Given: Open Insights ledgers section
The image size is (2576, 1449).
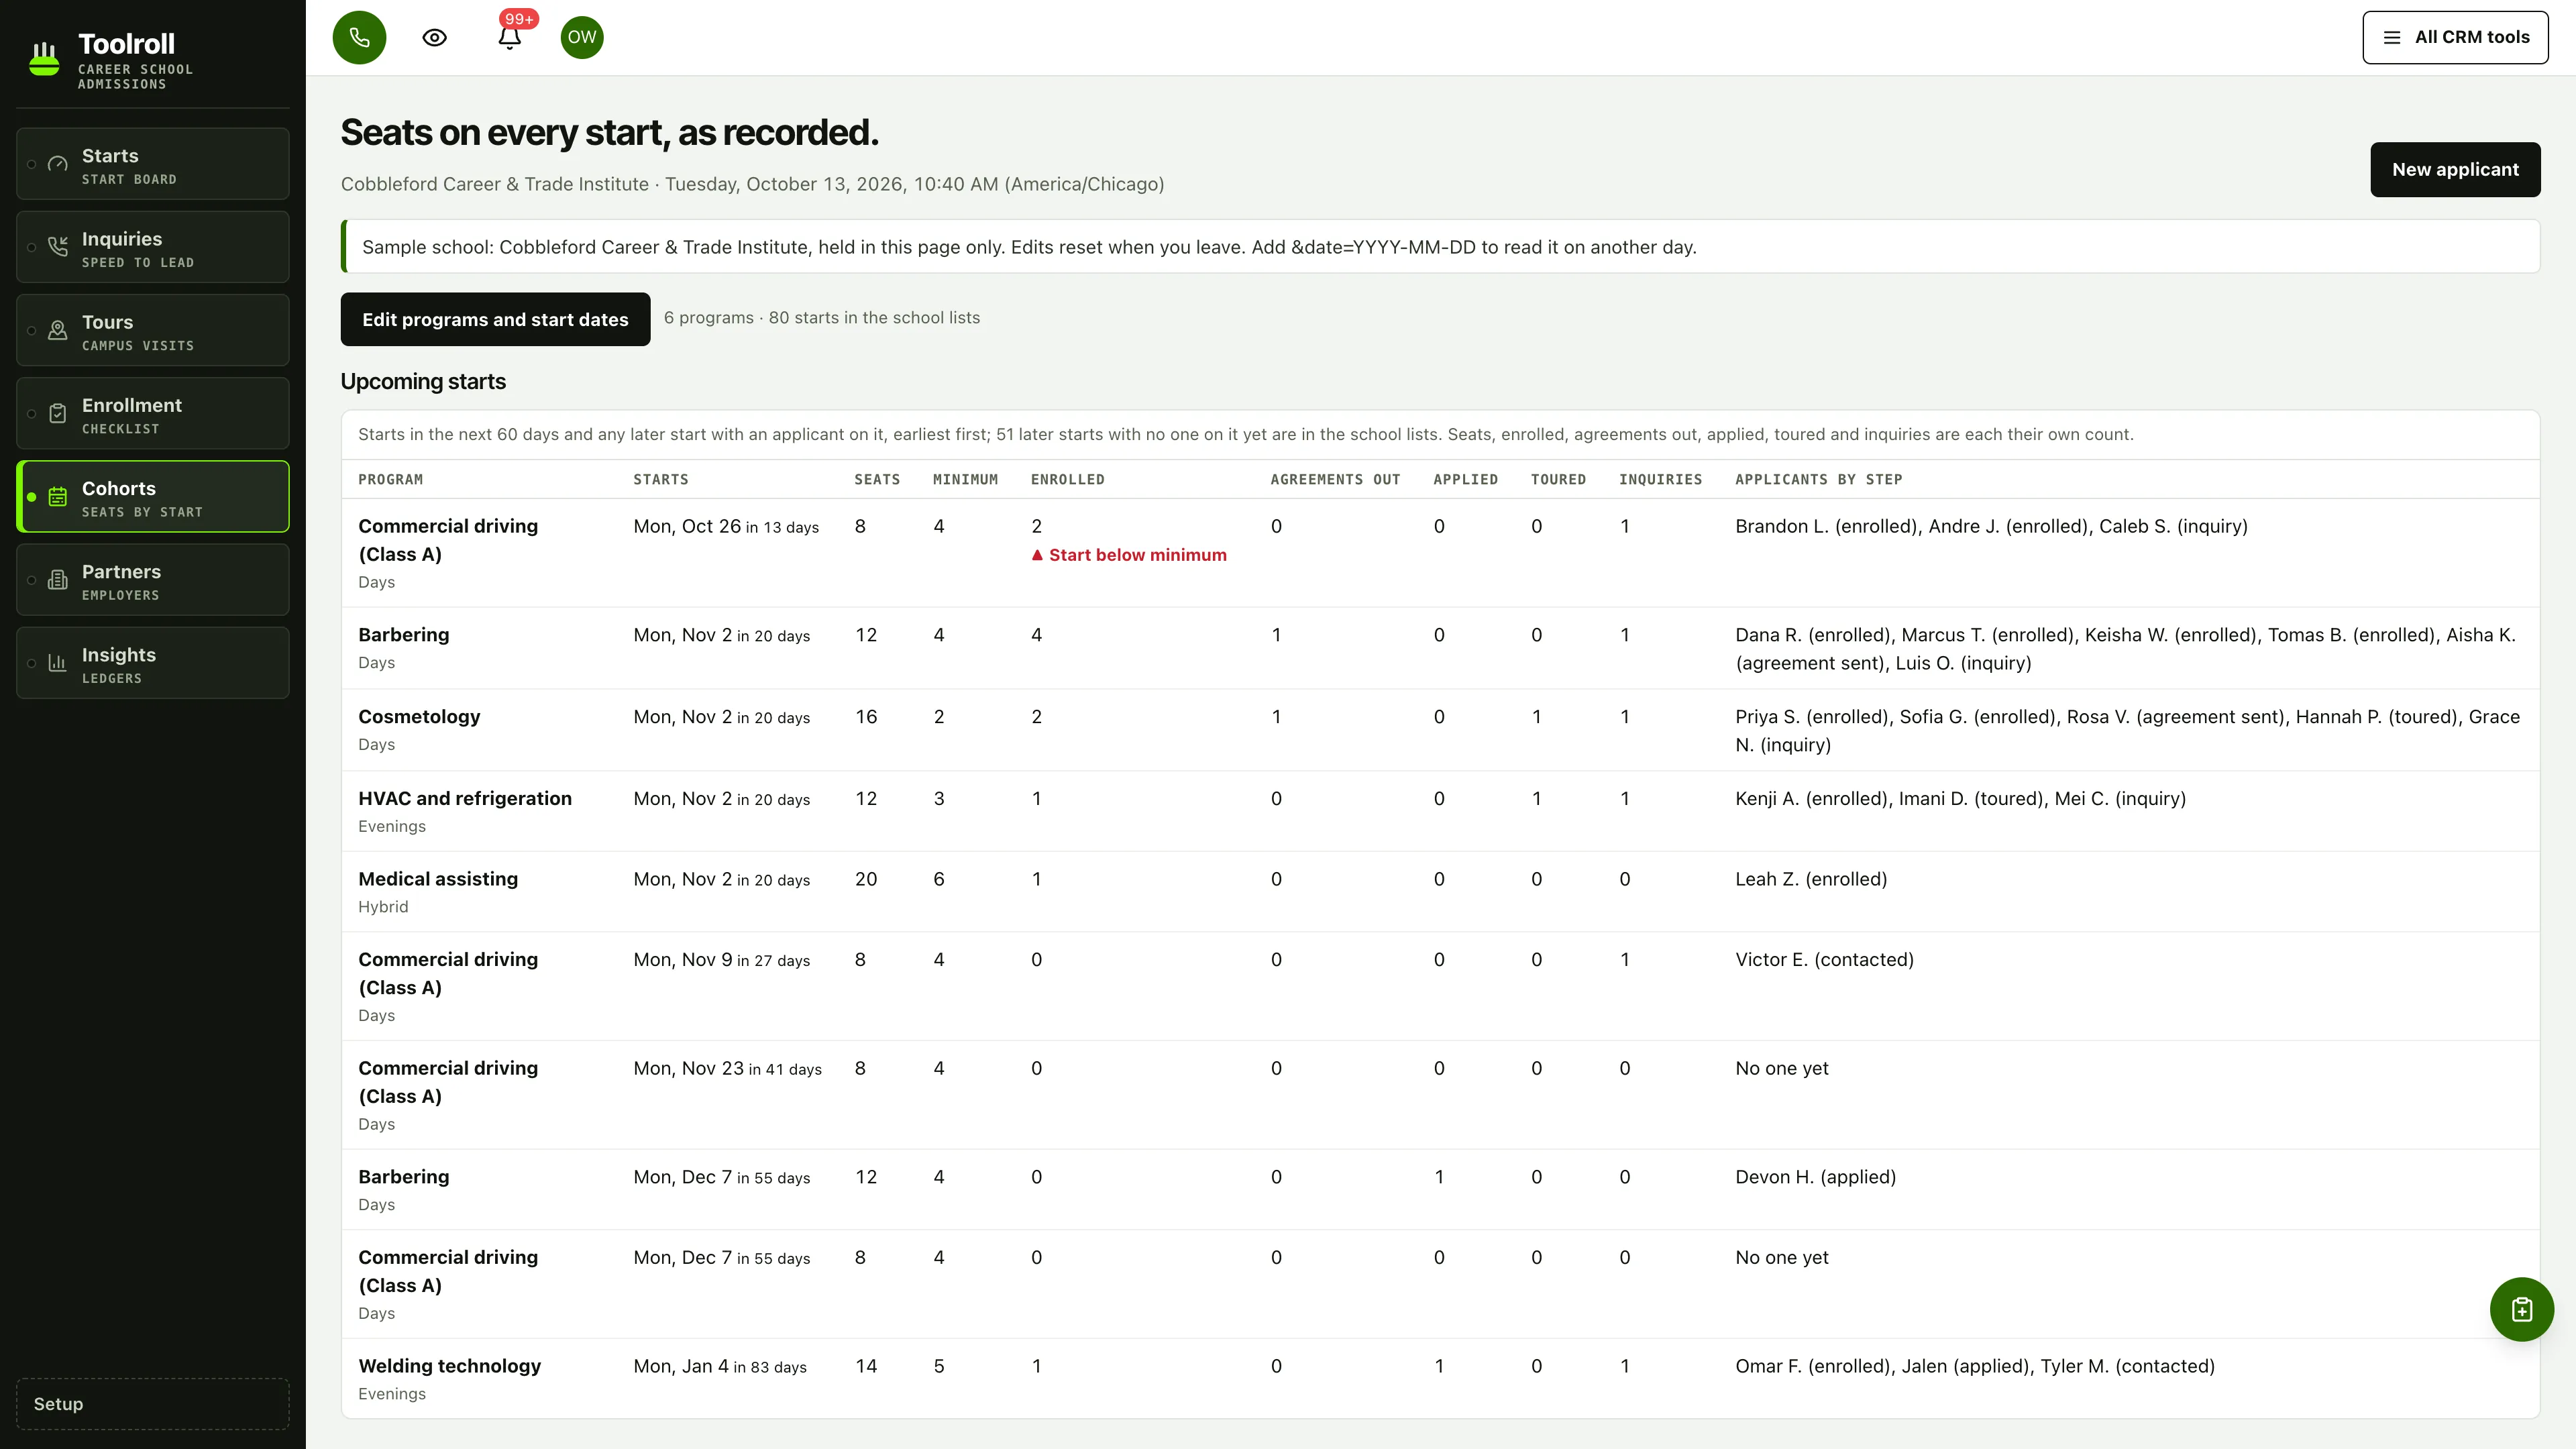Looking at the screenshot, I should point(153,662).
